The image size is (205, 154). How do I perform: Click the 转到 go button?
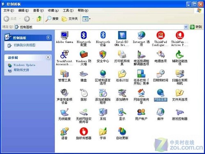coord(196,27)
